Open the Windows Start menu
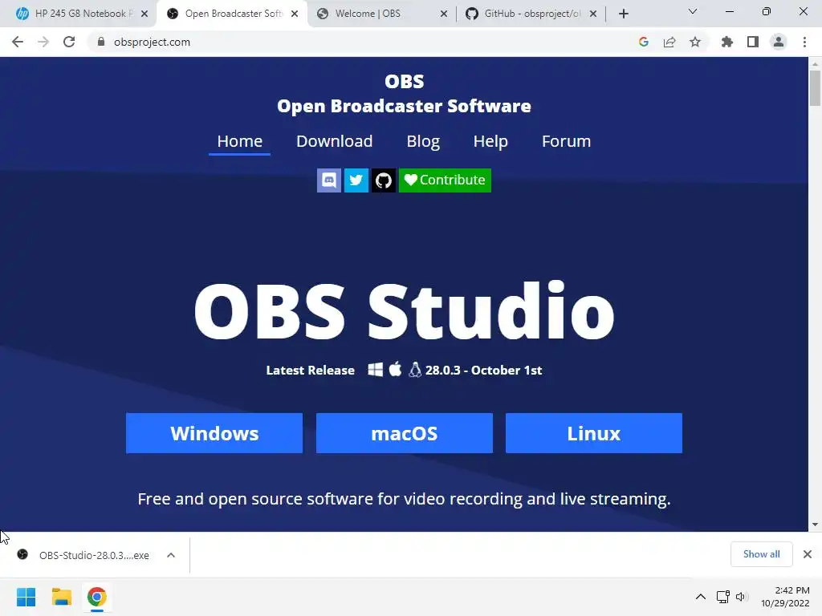Viewport: 822px width, 616px height. (26, 597)
